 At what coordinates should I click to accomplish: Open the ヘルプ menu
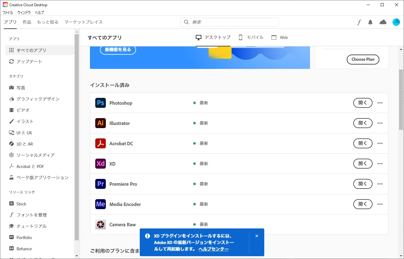coord(39,13)
